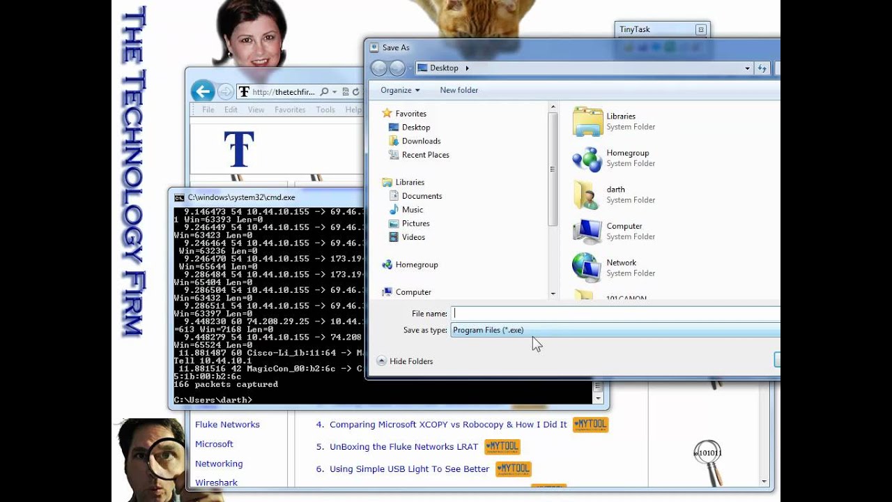Image resolution: width=892 pixels, height=502 pixels.
Task: Select Favorites in the navigation pane
Action: point(411,114)
